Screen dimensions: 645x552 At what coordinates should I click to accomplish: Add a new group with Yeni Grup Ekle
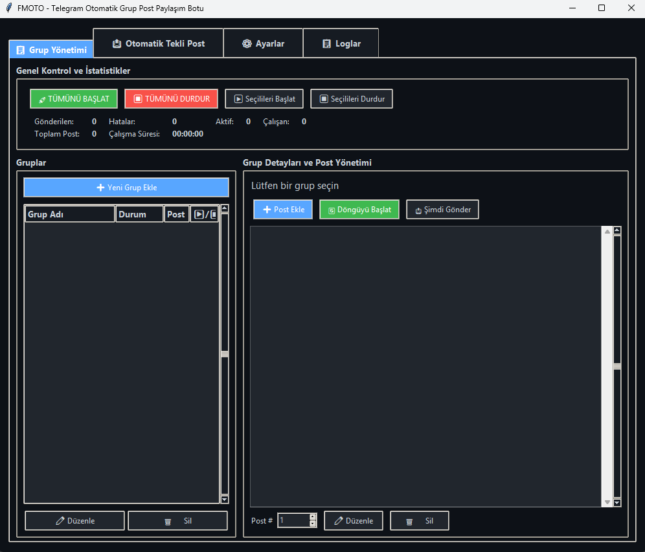point(126,188)
